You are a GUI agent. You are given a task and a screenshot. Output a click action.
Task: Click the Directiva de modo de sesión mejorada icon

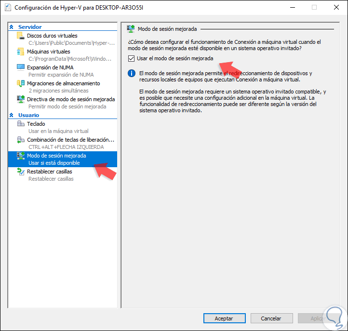click(21, 99)
